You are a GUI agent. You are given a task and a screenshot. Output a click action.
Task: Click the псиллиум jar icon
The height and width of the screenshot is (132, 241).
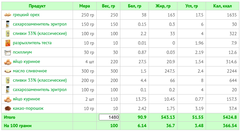tap(8, 52)
